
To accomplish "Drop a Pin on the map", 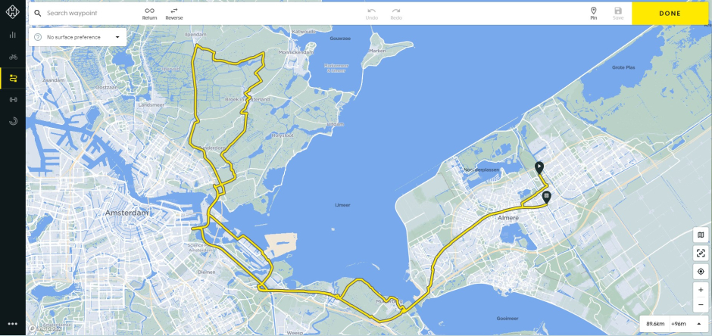I will pos(594,14).
